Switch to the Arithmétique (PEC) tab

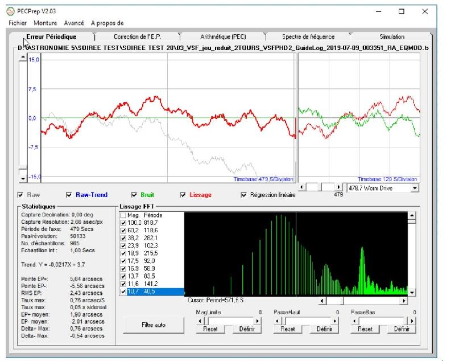[223, 37]
